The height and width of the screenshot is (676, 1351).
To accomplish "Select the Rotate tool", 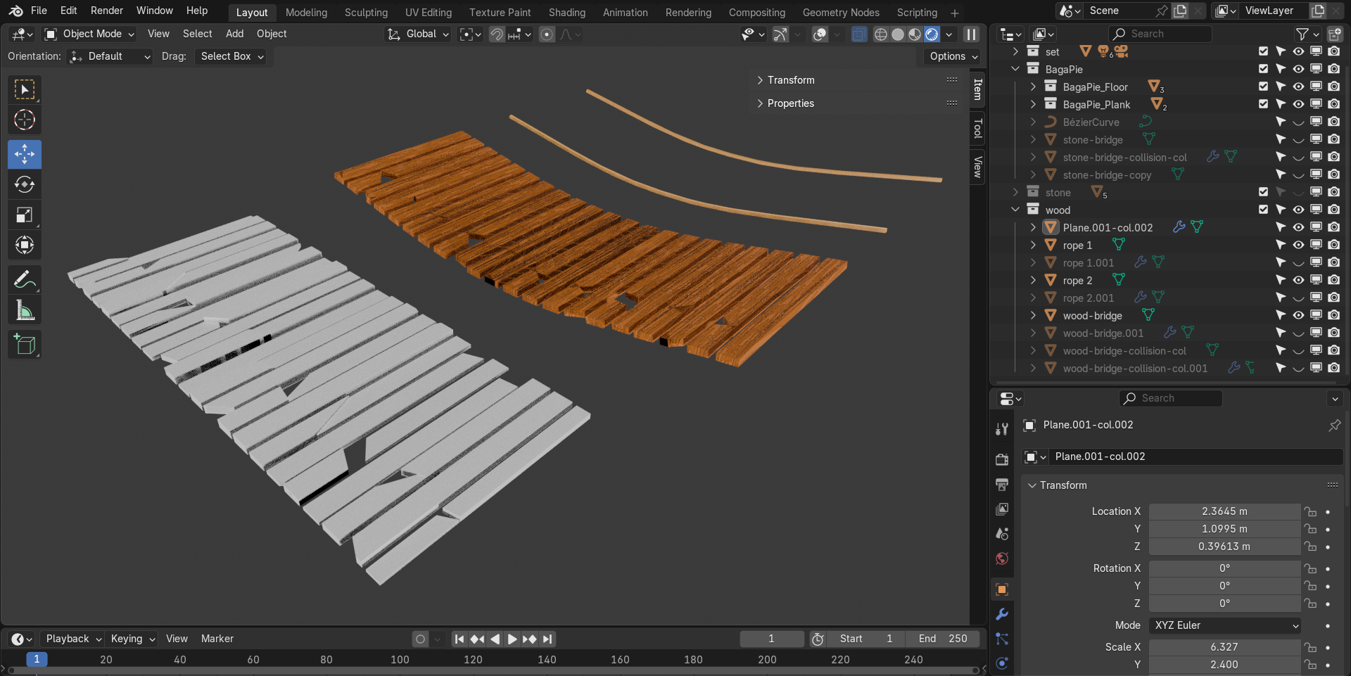I will click(x=25, y=184).
